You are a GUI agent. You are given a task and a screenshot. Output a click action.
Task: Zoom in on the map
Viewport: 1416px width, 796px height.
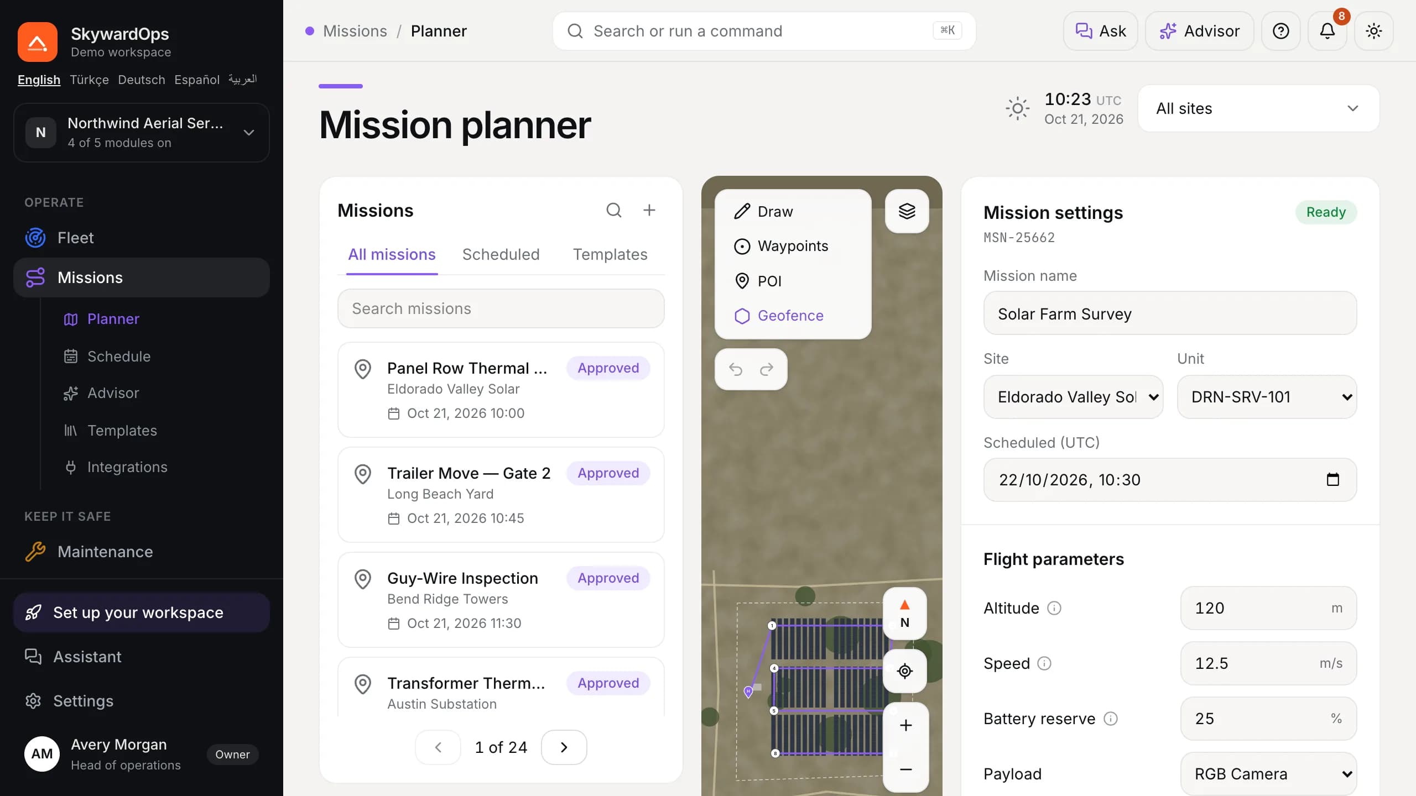coord(905,725)
